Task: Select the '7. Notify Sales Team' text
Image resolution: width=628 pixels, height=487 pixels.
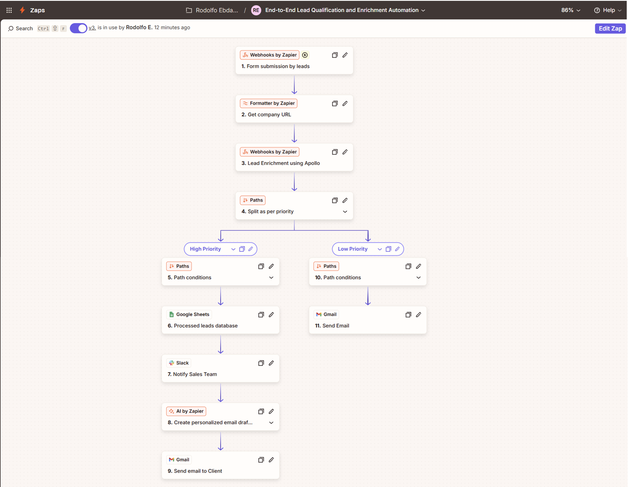Action: point(192,374)
